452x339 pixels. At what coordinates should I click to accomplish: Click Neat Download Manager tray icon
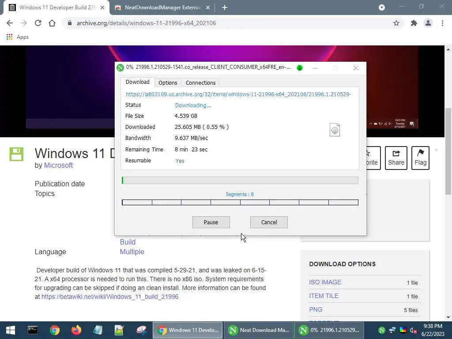pos(381,330)
